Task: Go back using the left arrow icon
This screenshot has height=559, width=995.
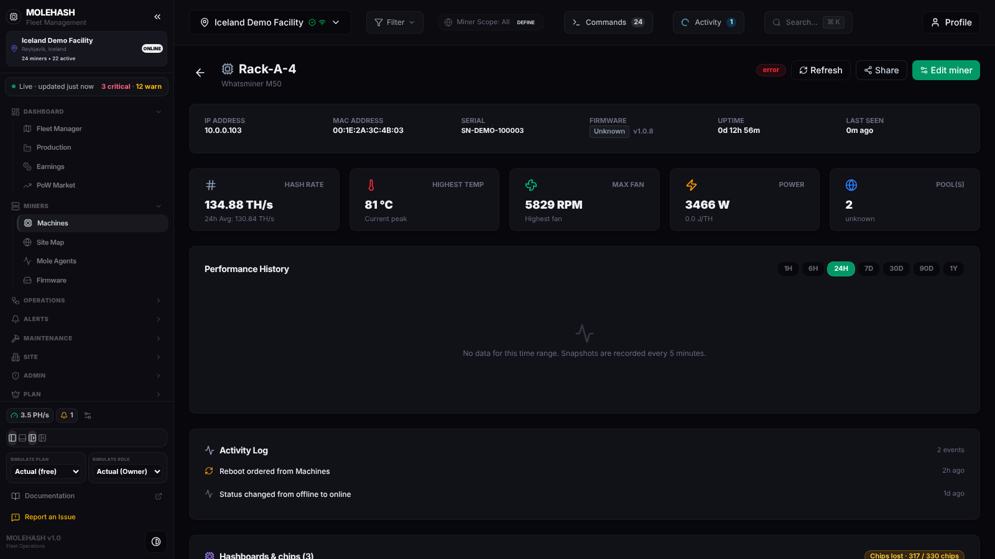Action: click(200, 73)
